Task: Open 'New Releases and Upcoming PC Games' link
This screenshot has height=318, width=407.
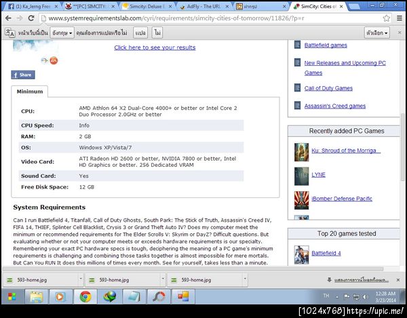Action: coord(345,68)
